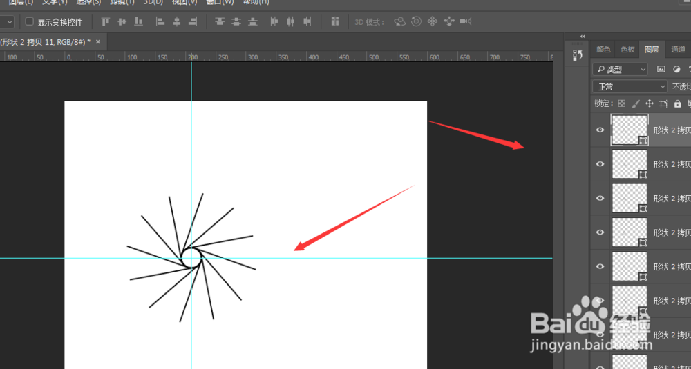Filter layers by adjustment layer type
The image size is (691, 369).
tap(677, 69)
